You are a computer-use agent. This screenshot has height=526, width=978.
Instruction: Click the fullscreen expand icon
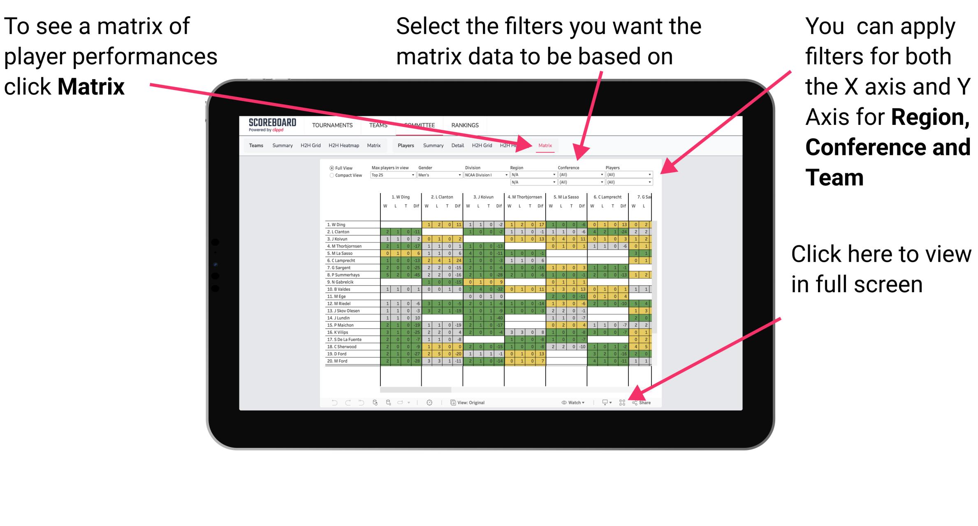pos(622,402)
